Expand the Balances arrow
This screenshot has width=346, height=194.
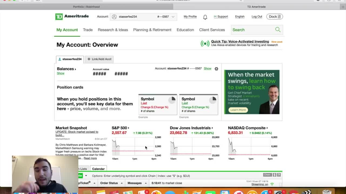point(75,69)
